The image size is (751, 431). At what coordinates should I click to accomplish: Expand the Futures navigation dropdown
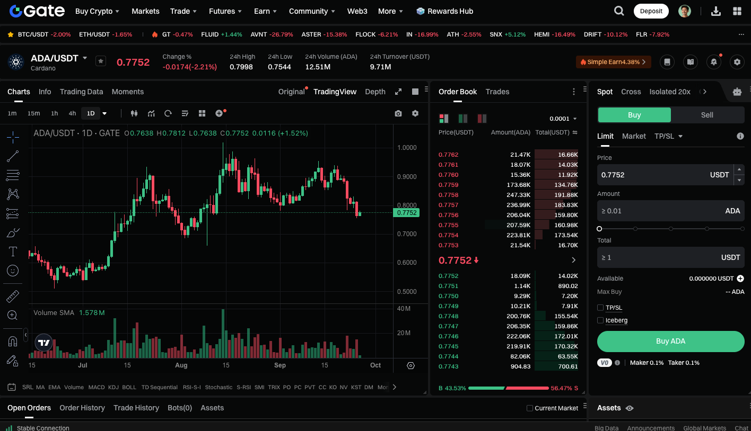[x=225, y=11]
